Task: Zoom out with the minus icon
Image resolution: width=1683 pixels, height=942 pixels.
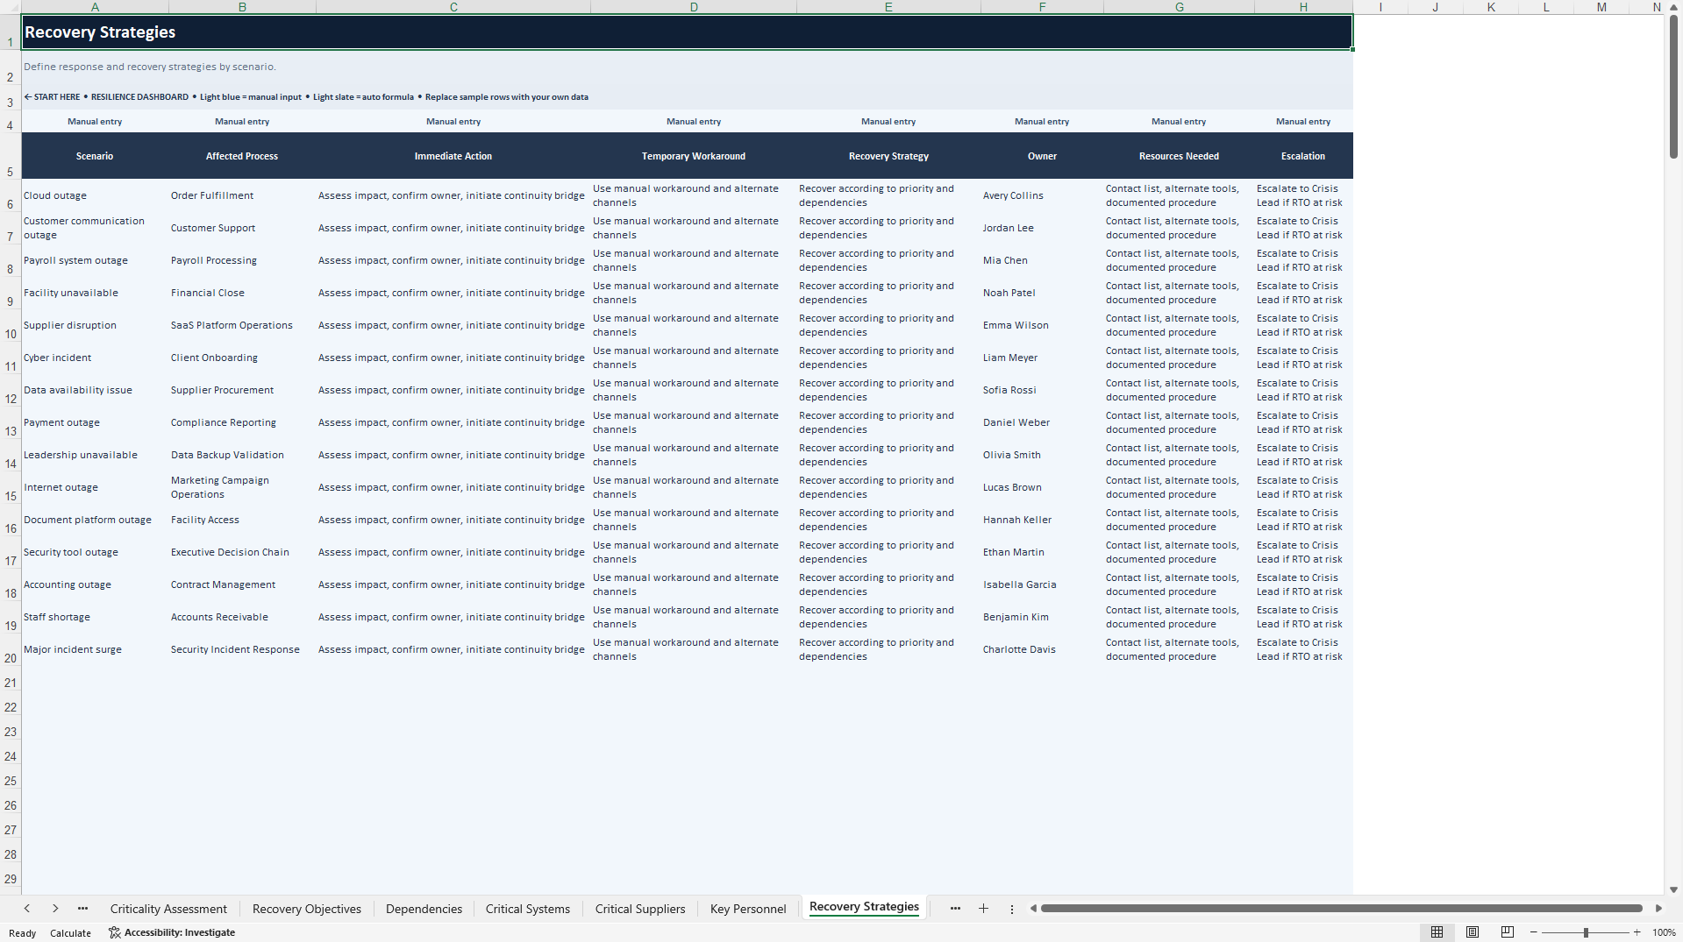Action: [x=1534, y=932]
